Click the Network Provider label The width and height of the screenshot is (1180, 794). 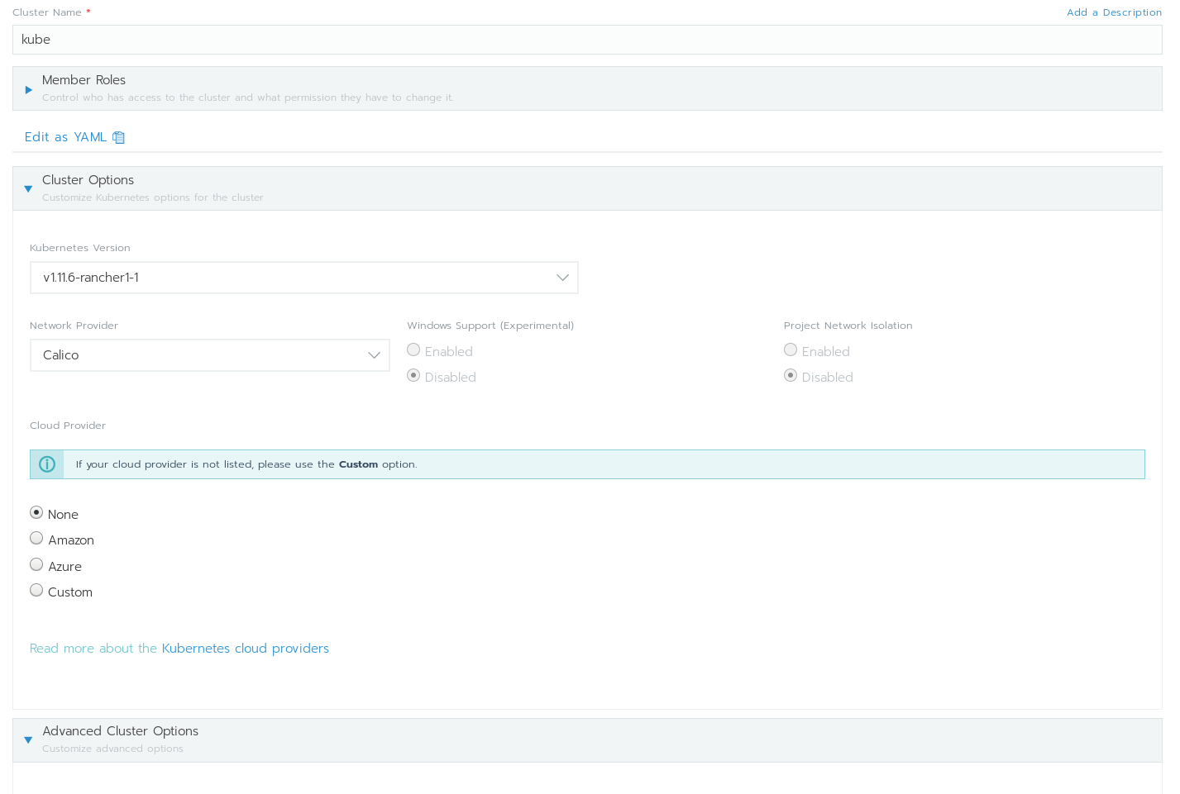74,326
